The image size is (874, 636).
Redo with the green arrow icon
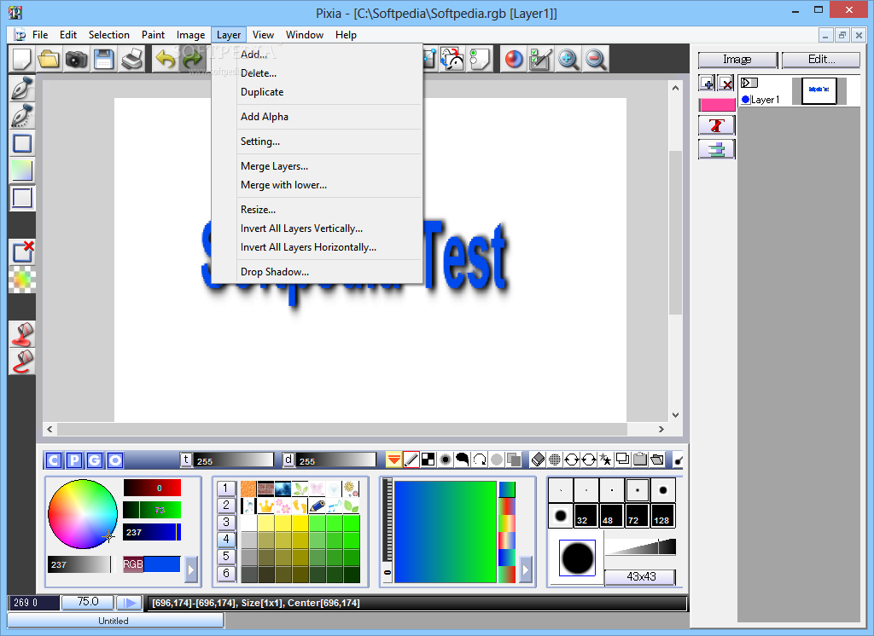coord(192,59)
